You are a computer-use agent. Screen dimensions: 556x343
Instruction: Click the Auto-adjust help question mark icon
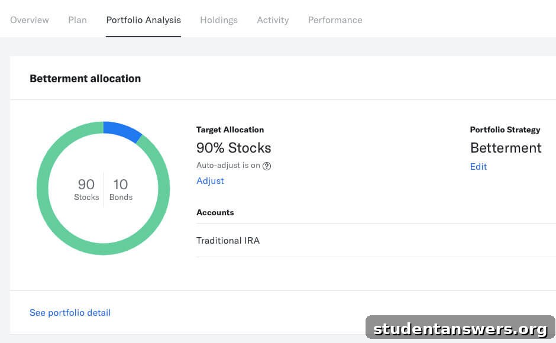click(x=267, y=166)
